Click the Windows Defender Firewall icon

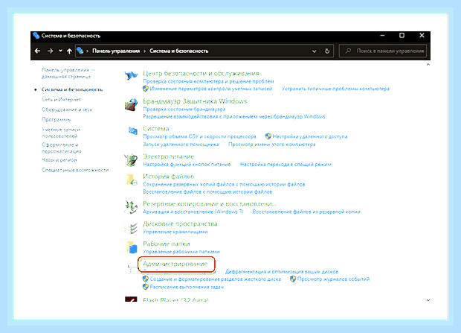tap(131, 104)
